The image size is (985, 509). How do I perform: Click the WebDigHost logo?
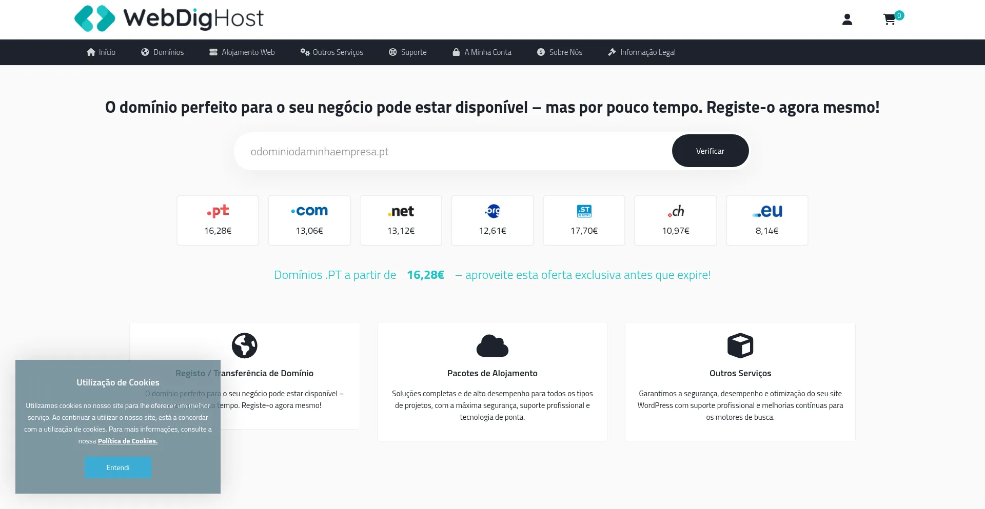(x=169, y=18)
